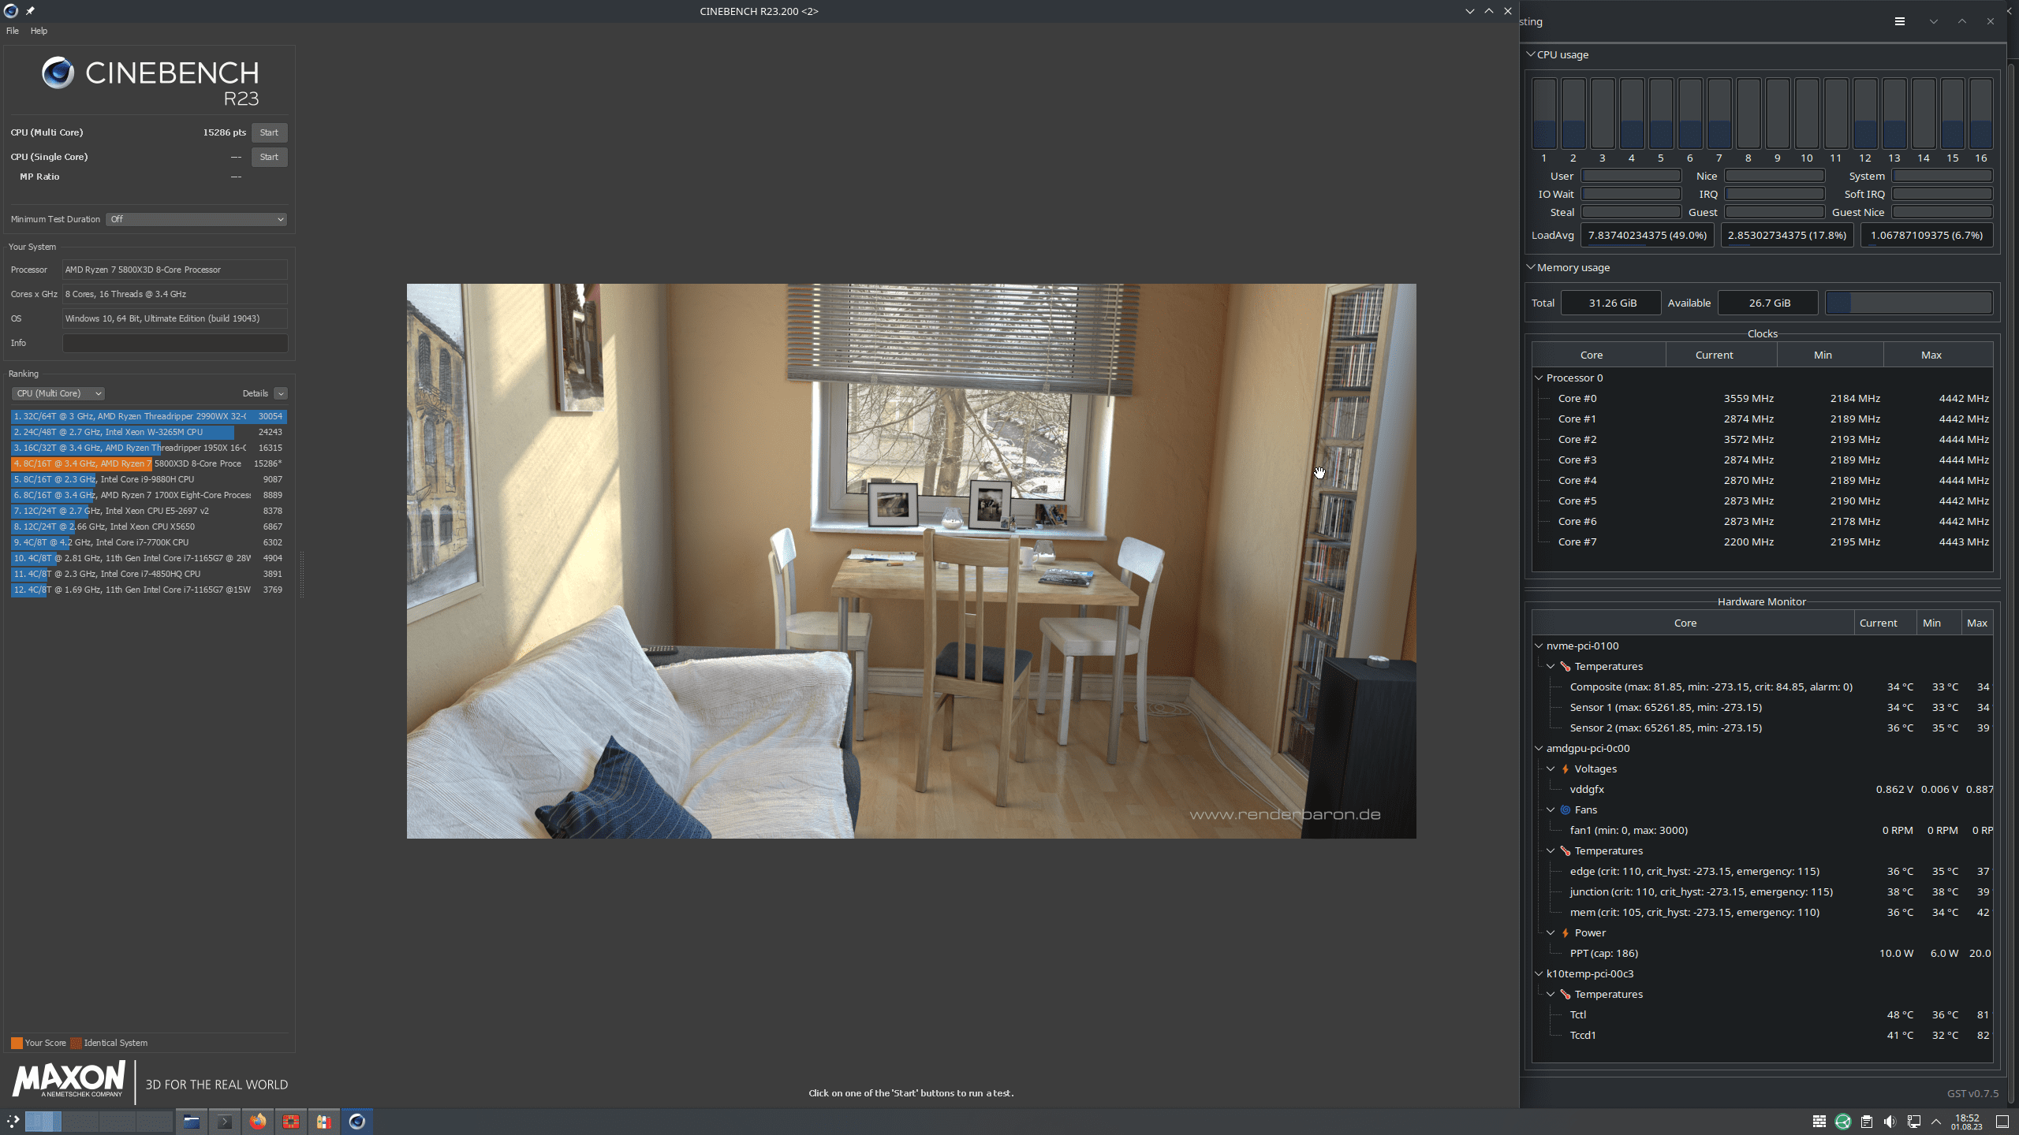This screenshot has width=2019, height=1135.
Task: Switch to the red CPU chip app in taskbar
Action: pyautogui.click(x=291, y=1121)
